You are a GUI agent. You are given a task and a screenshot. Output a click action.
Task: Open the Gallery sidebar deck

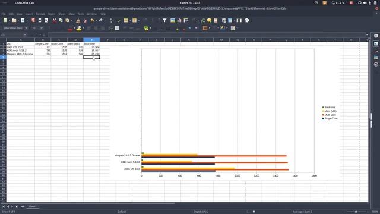376,58
